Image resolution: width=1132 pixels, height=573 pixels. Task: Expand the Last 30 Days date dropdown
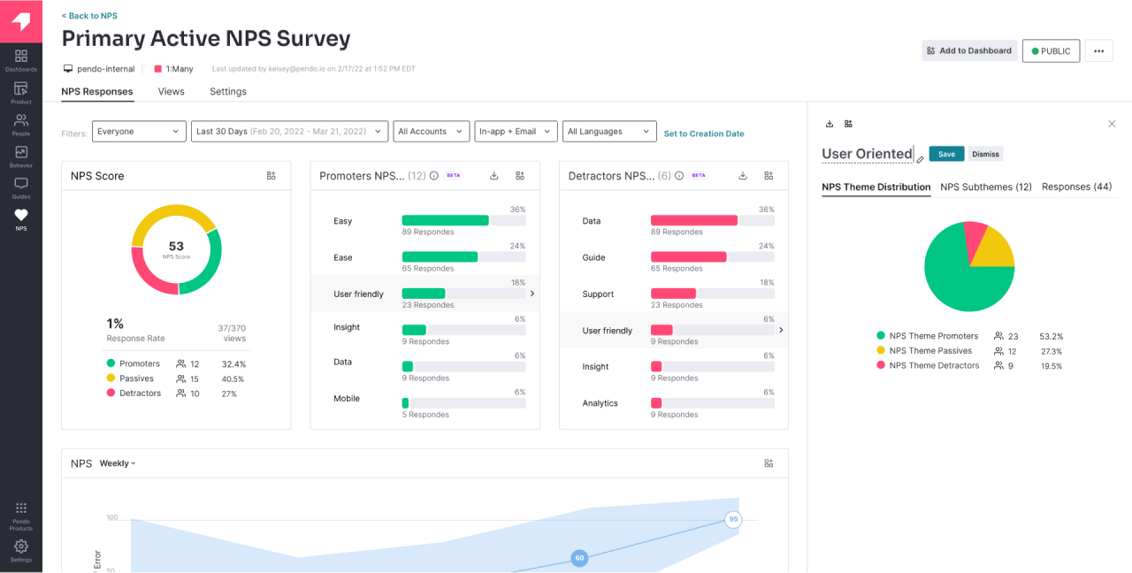pyautogui.click(x=289, y=132)
